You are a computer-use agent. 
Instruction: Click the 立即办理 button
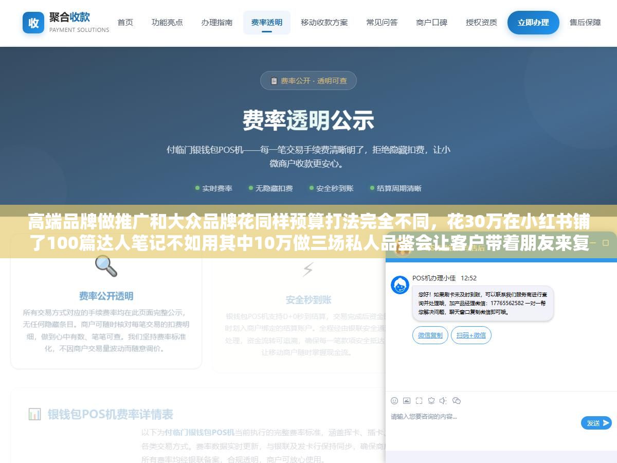point(533,23)
